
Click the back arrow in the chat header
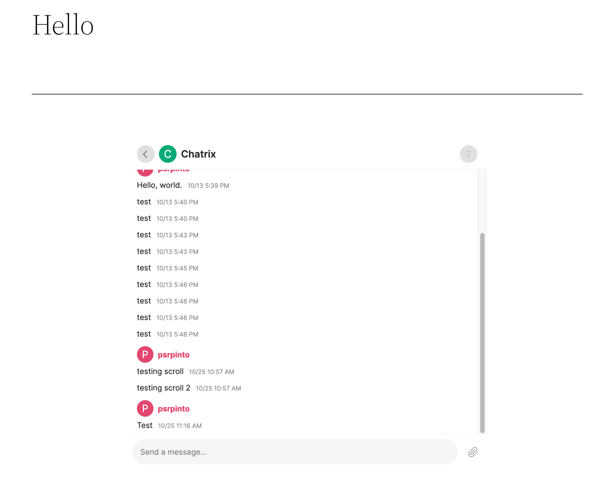pos(145,154)
